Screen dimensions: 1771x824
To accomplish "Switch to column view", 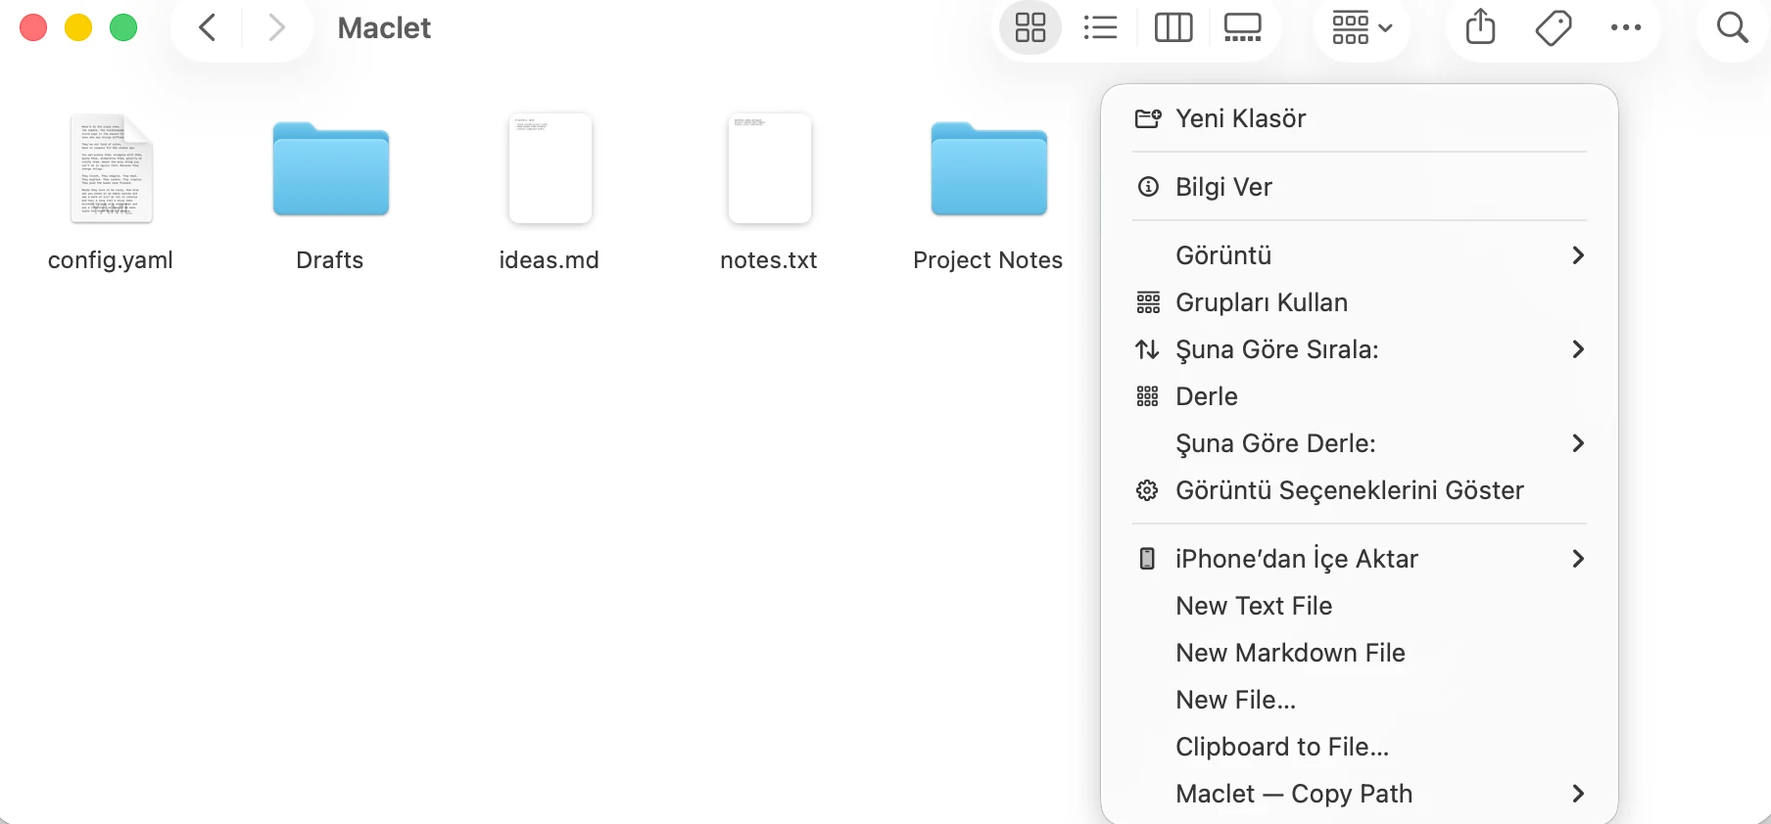I will coord(1173,27).
